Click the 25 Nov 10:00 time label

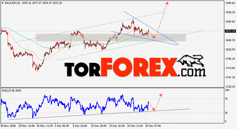[x=27, y=126]
